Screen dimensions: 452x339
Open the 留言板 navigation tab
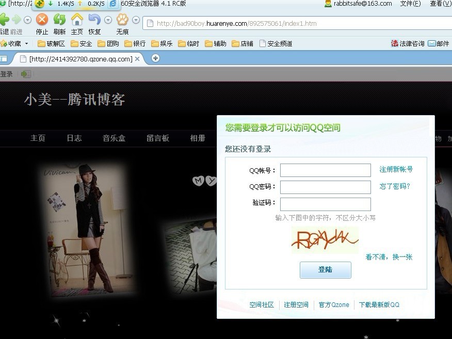tap(158, 138)
